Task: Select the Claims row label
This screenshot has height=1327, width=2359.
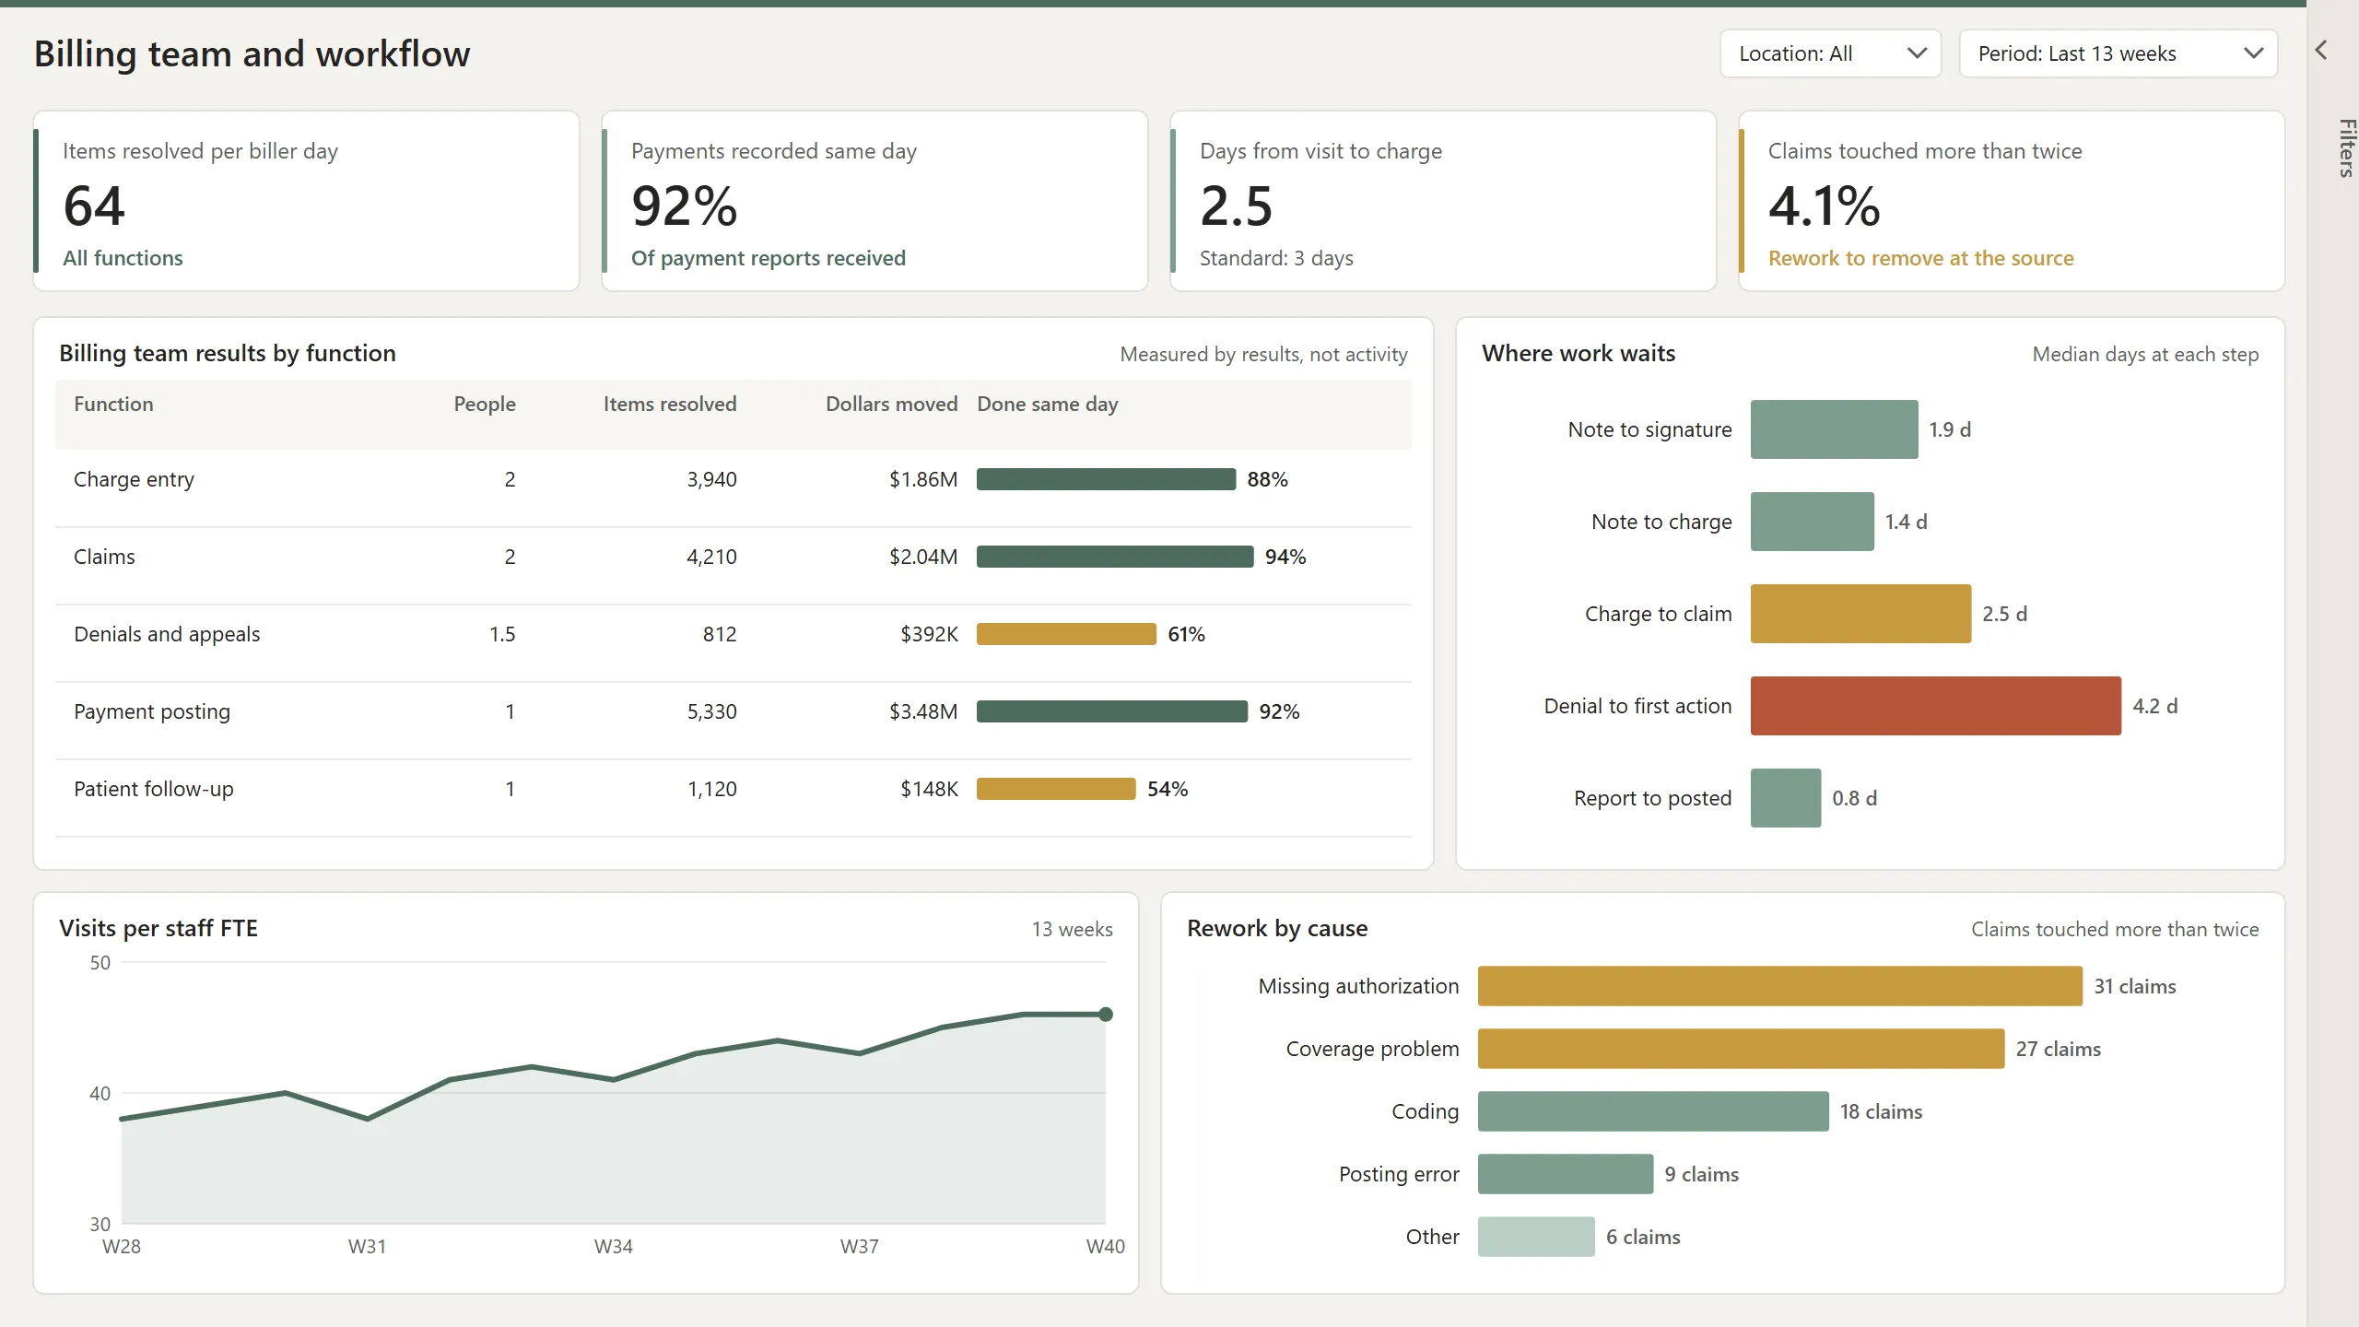Action: pos(104,557)
